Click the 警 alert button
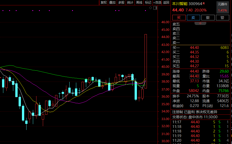This screenshot has height=144, width=232. (x=222, y=18)
